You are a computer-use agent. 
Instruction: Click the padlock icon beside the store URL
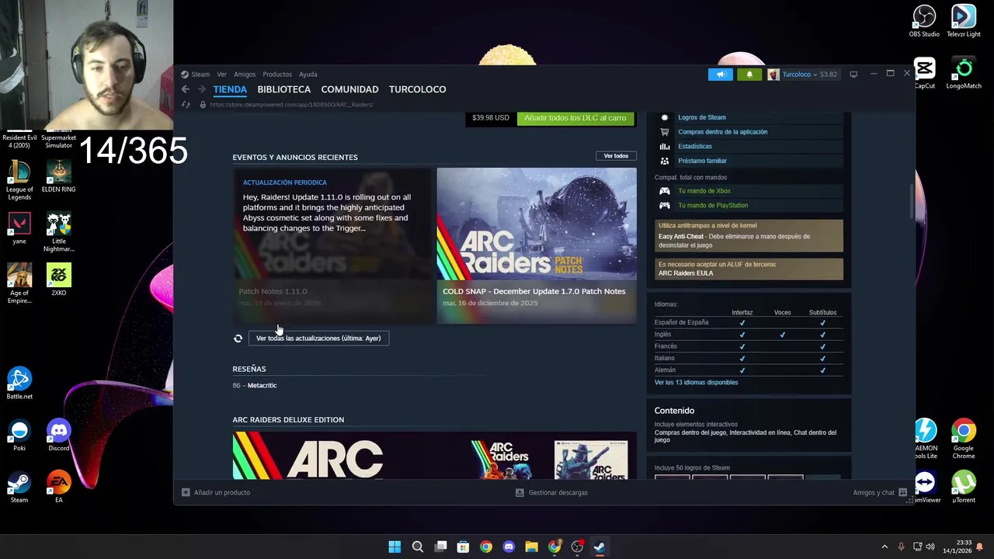pos(203,105)
